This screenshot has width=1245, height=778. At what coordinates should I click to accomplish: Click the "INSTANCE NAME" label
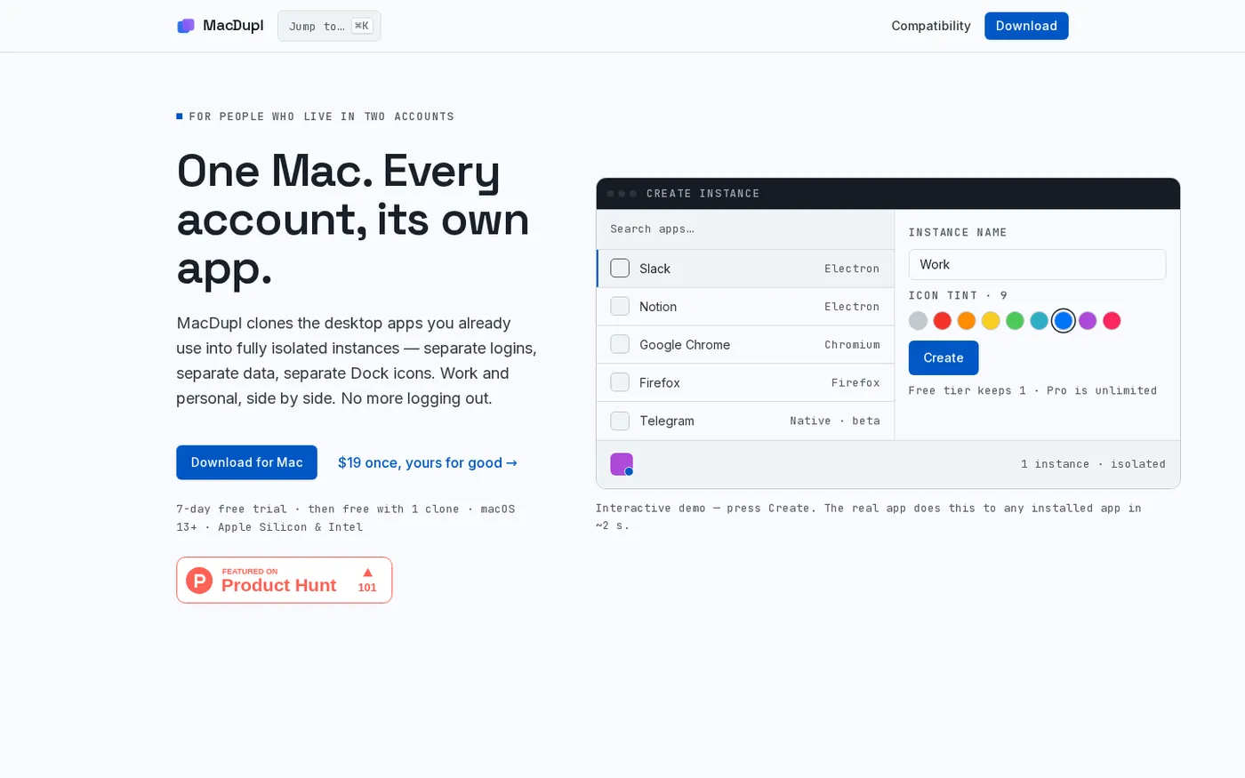[x=958, y=232]
